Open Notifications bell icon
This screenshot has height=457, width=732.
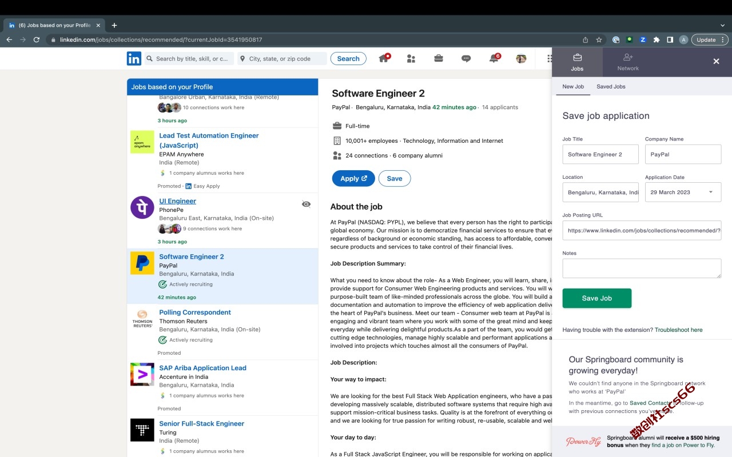494,58
